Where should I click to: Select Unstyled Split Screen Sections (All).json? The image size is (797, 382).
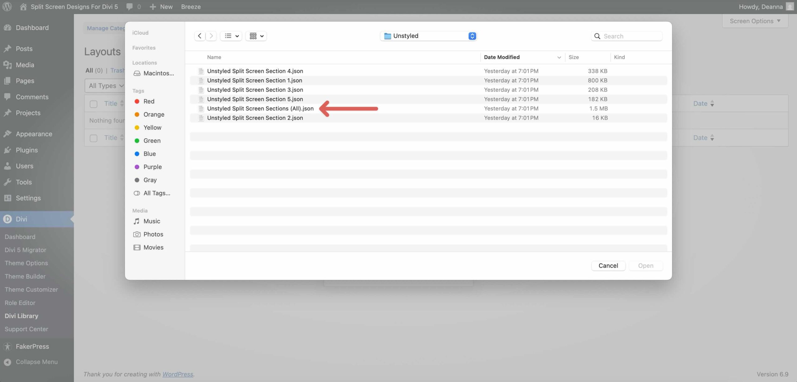(260, 108)
